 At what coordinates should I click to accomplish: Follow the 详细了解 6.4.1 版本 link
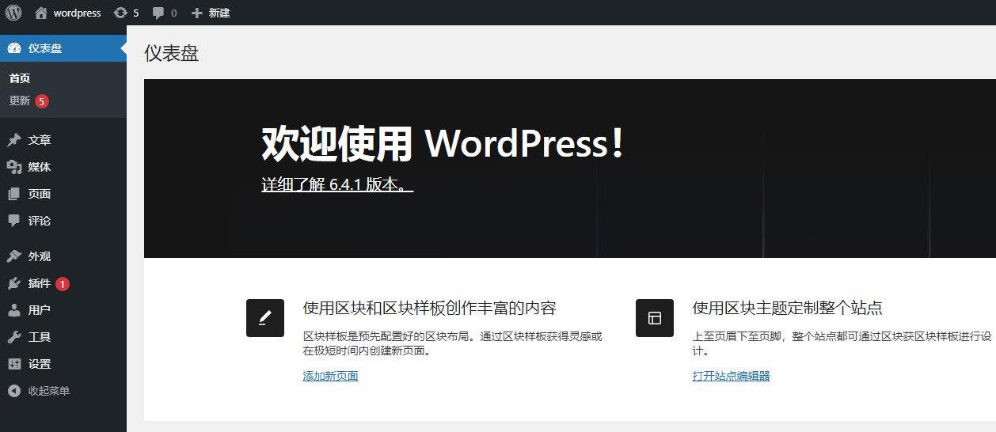pyautogui.click(x=337, y=184)
